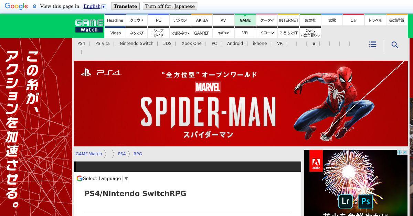Image resolution: width=413 pixels, height=216 pixels.
Task: Open the できるネット tab
Action: coord(180,33)
